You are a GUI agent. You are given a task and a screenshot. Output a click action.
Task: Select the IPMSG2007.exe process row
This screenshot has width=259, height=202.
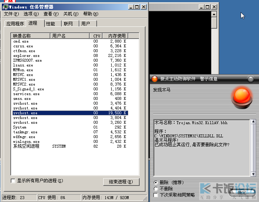tap(70, 61)
